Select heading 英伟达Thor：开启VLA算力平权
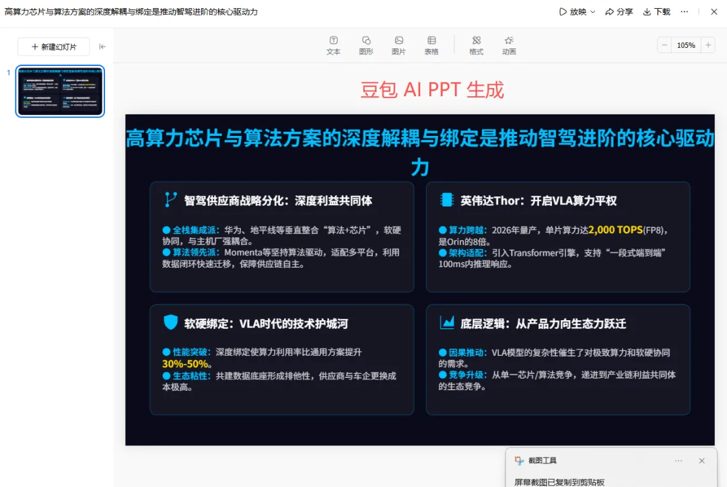Image resolution: width=727 pixels, height=487 pixels. click(539, 200)
